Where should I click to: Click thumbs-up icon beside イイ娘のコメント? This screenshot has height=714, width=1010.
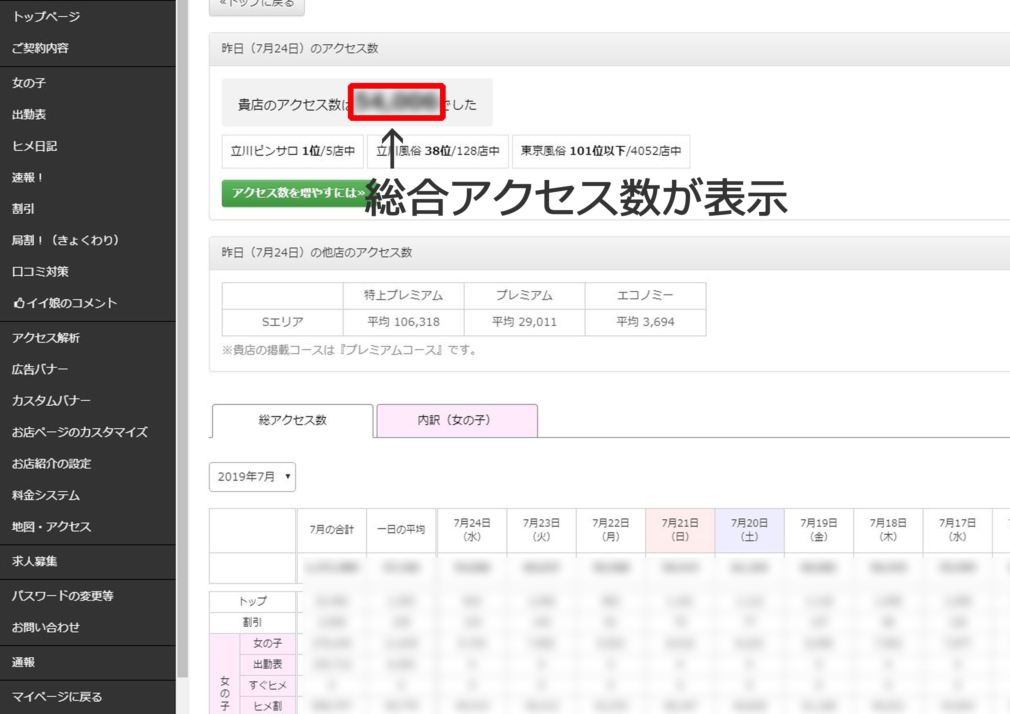pyautogui.click(x=19, y=303)
